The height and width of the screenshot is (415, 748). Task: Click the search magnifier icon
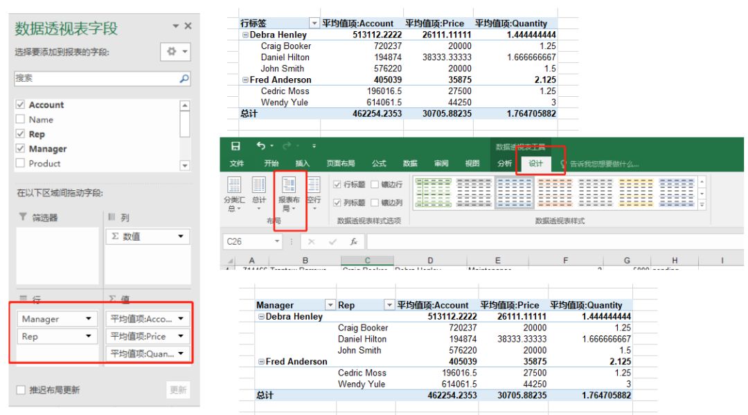point(184,78)
